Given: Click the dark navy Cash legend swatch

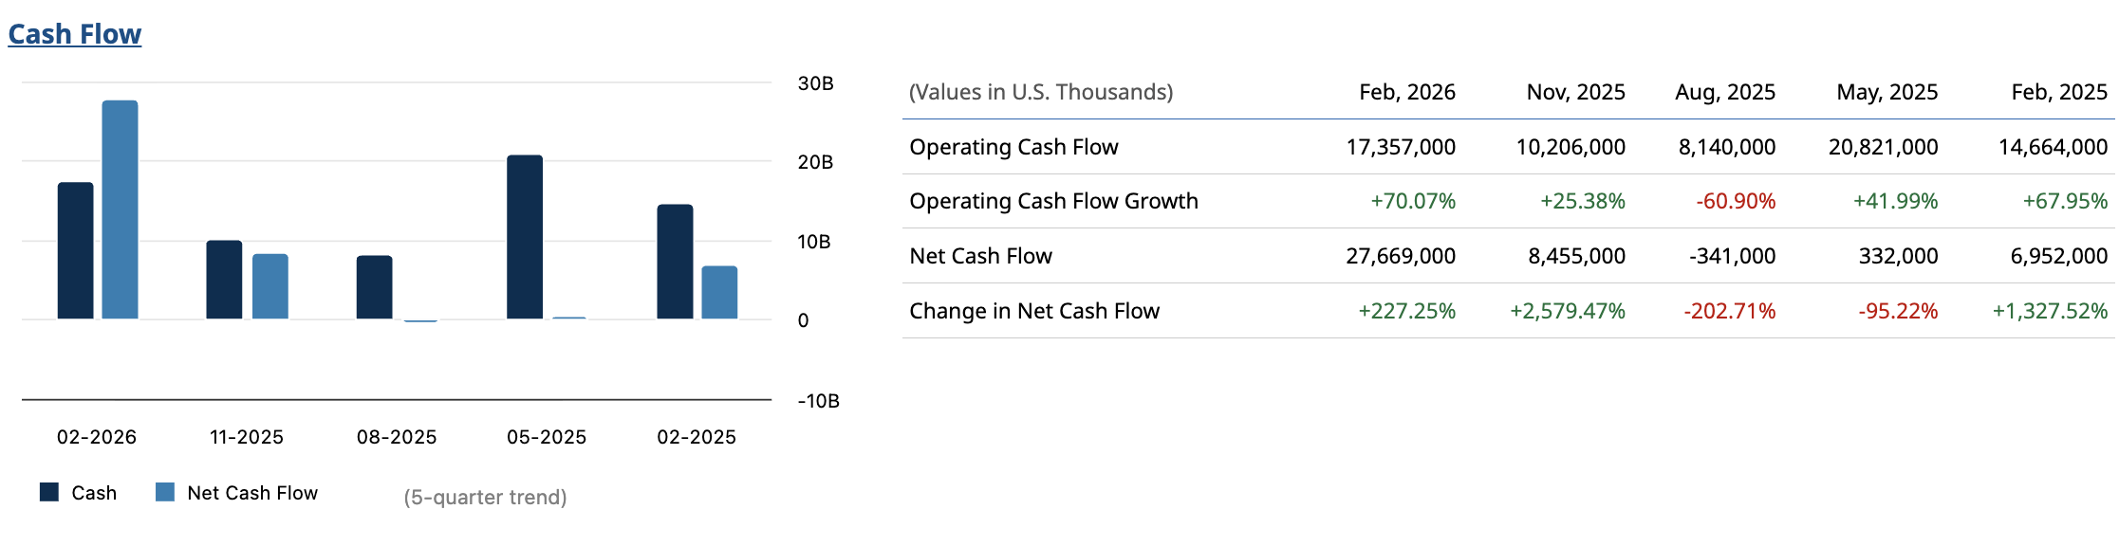Looking at the screenshot, I should coord(49,492).
